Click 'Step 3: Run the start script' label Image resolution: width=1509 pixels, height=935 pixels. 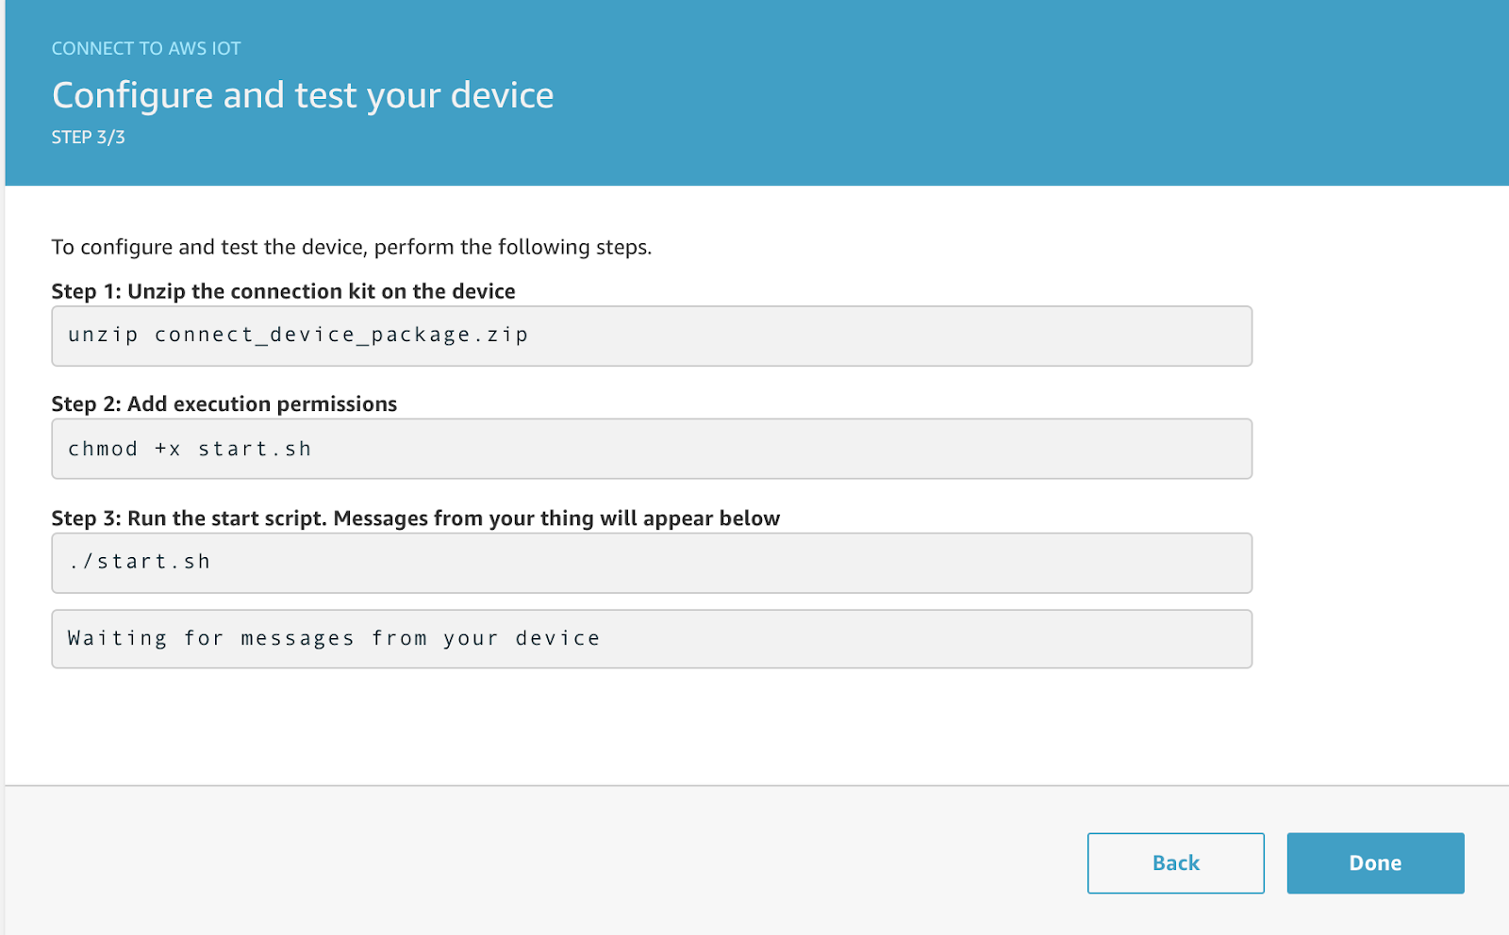point(416,518)
